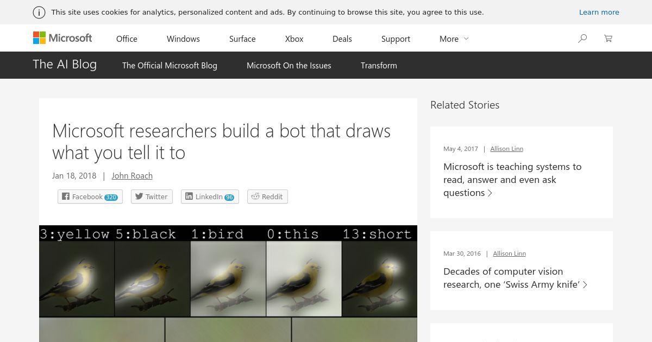The image size is (652, 342).
Task: Click the Related Stories heading
Action: [x=465, y=105]
